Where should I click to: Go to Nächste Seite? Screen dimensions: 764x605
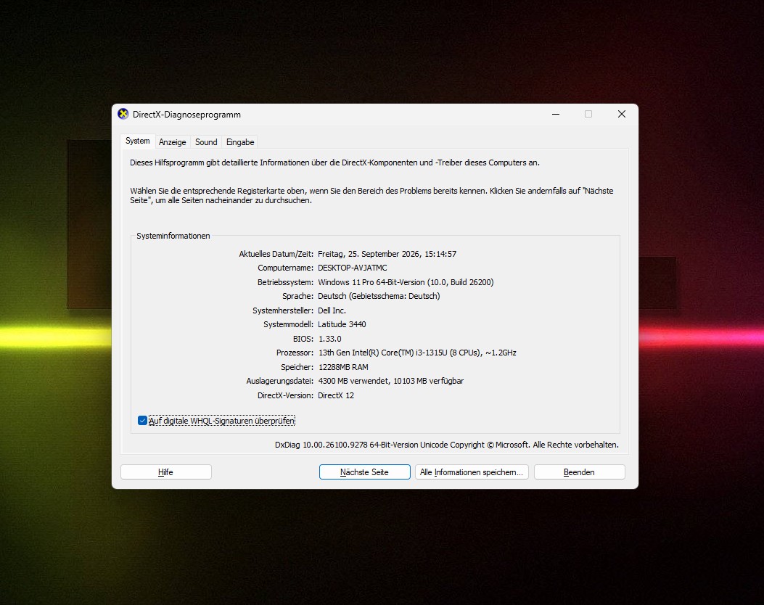pos(364,472)
